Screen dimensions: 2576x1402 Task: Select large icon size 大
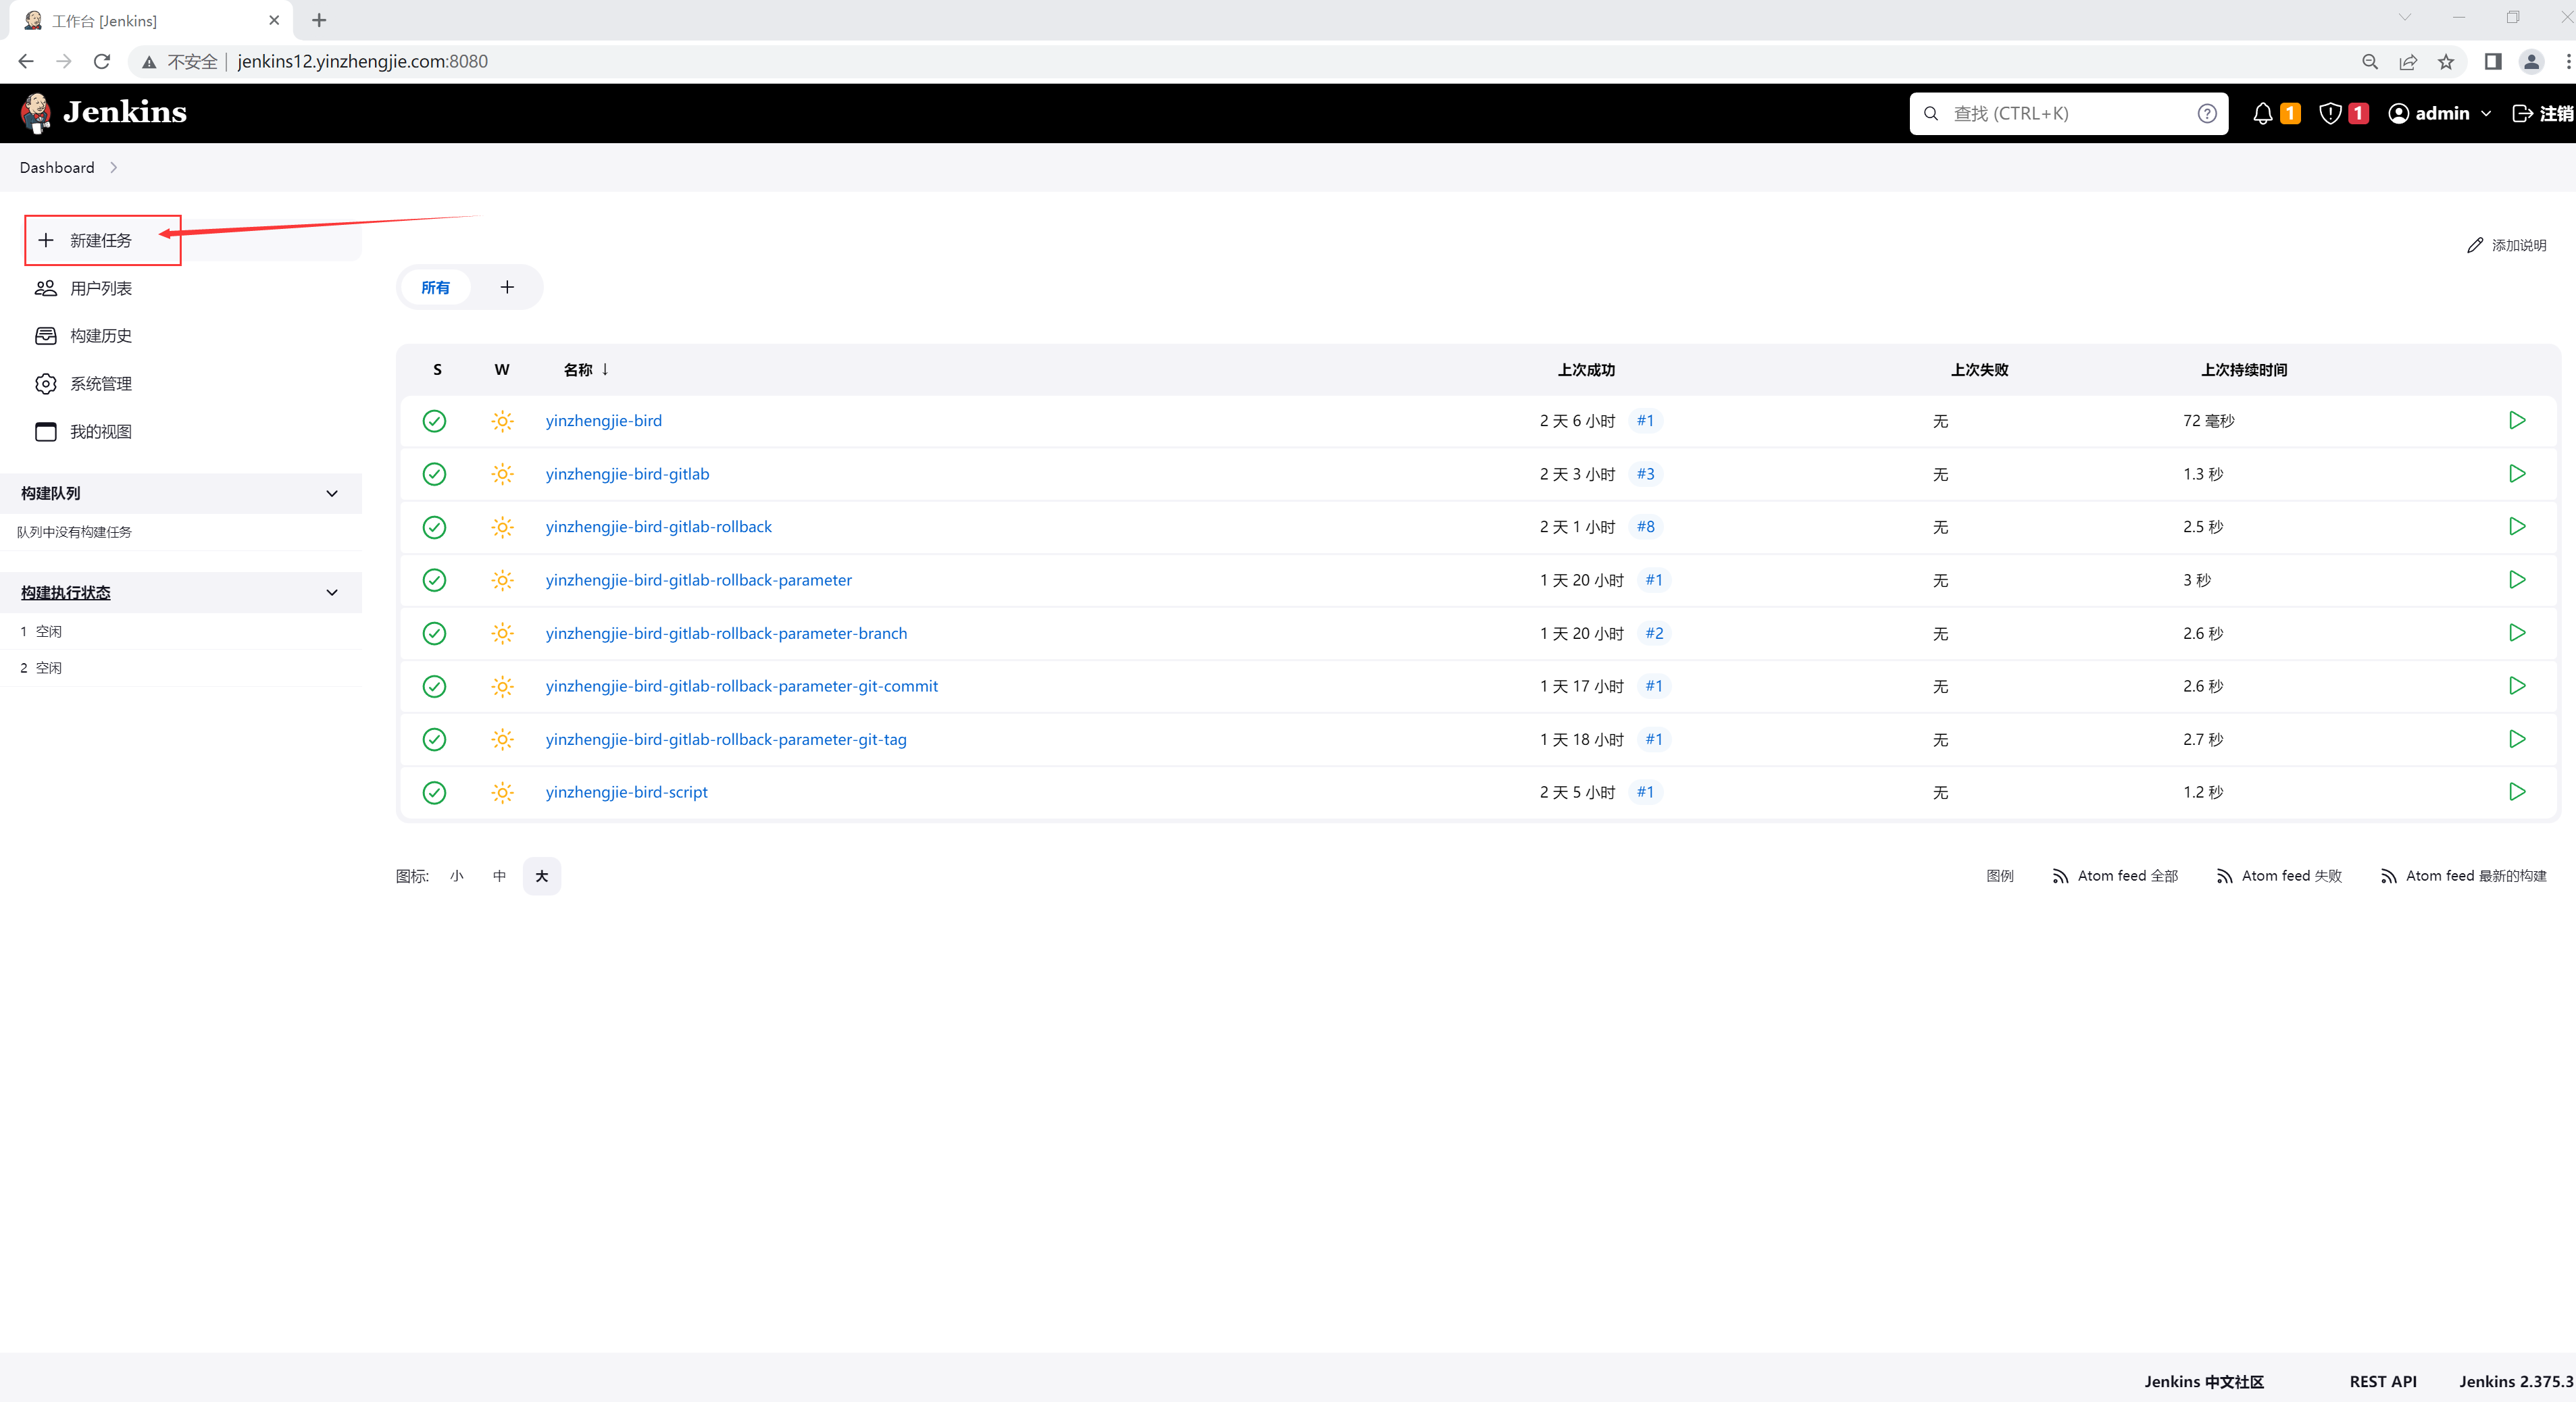[542, 877]
